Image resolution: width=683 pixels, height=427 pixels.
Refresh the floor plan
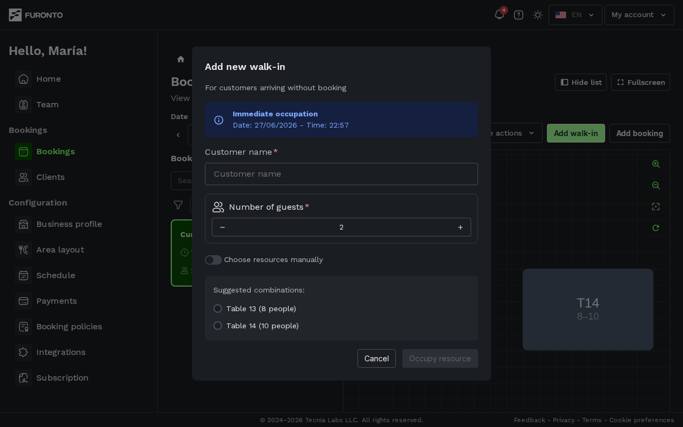[656, 228]
